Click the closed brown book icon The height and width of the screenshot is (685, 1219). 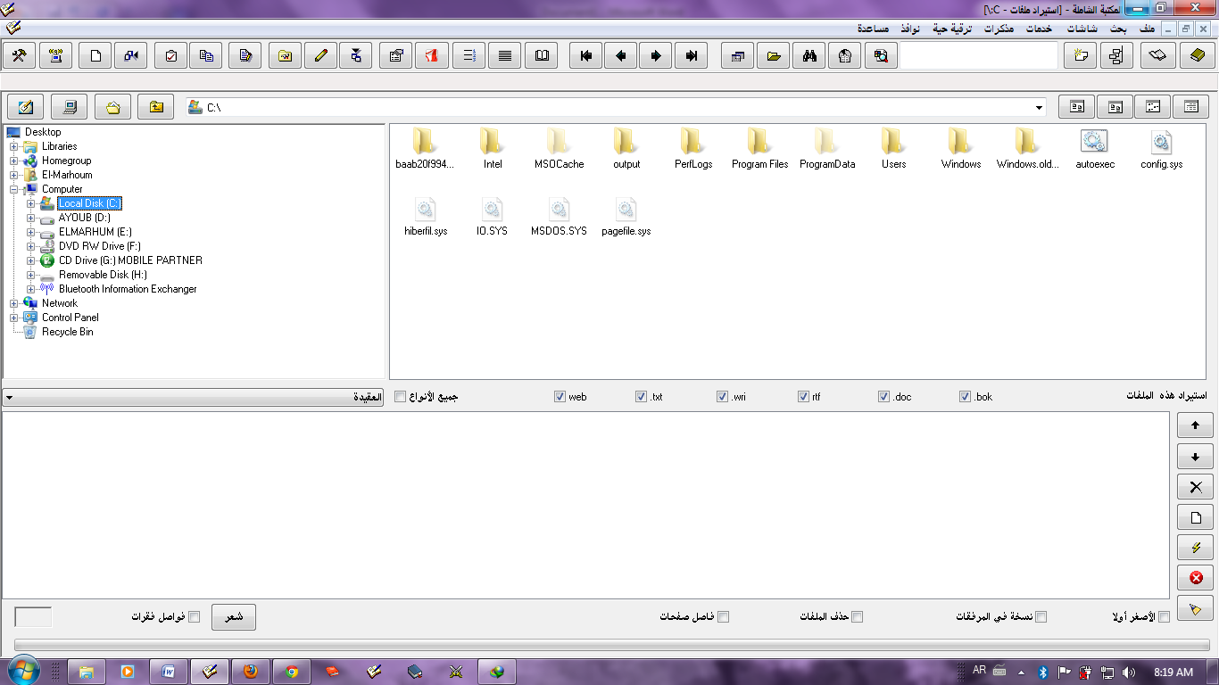(1197, 55)
